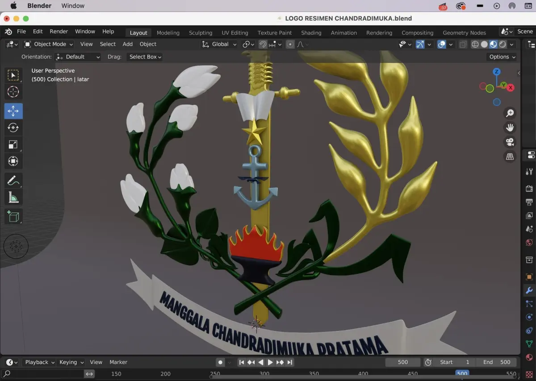The image size is (536, 381).
Task: Switch to Solid viewport shading
Action: point(484,44)
